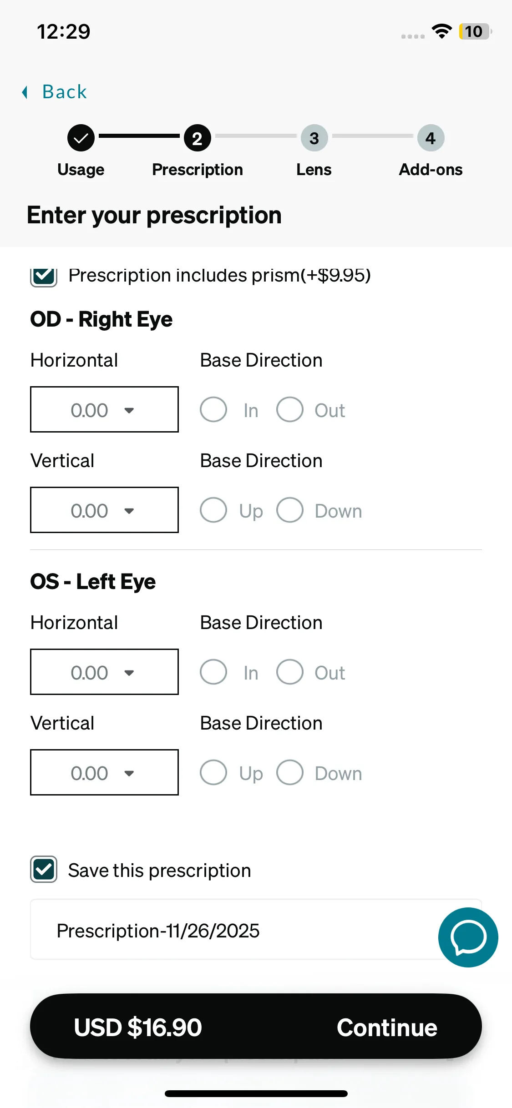Viewport: 512px width, 1108px height.
Task: Select In base direction for right eye
Action: coord(213,409)
